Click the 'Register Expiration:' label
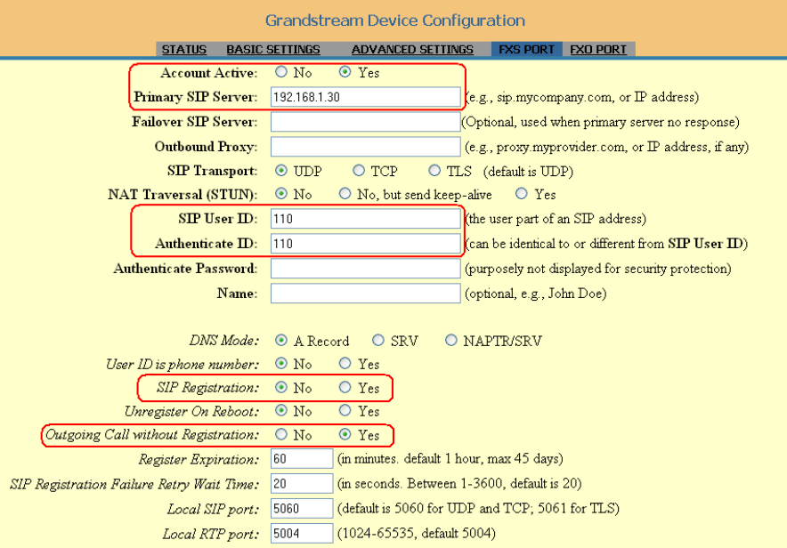The width and height of the screenshot is (787, 548). tap(199, 459)
